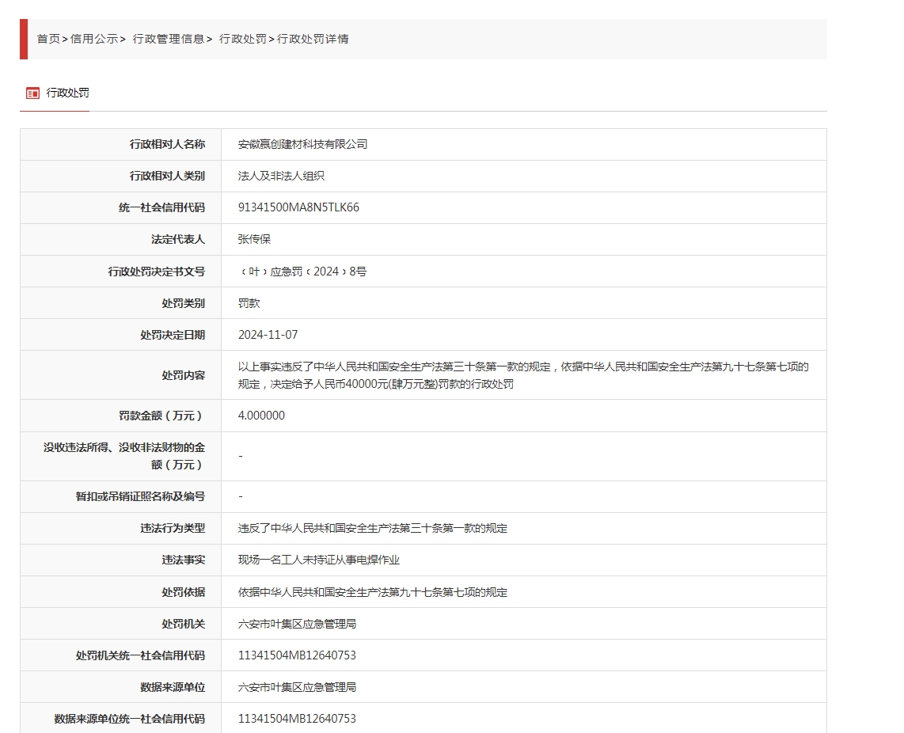Screen dimensions: 904x733
Task: Click legal representative name 张传保
Action: coord(254,239)
